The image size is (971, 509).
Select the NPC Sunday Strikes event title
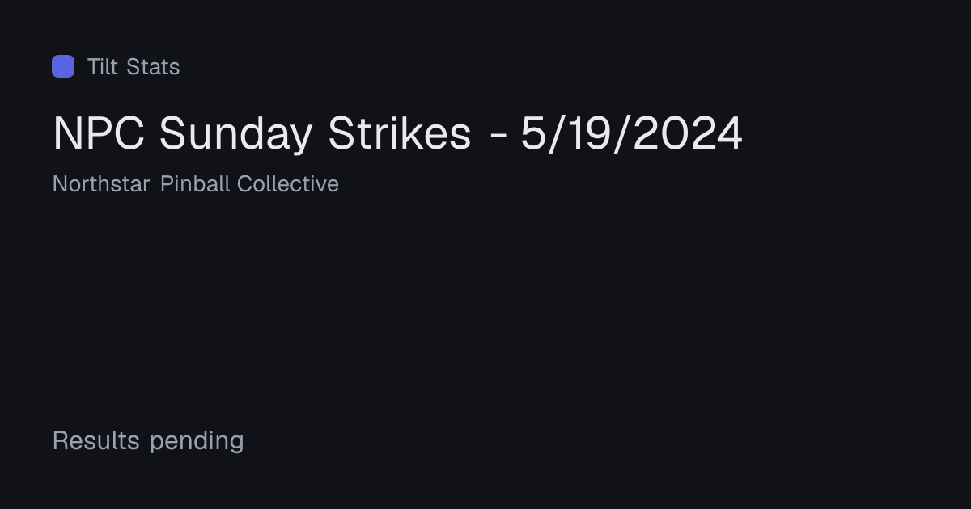coord(397,133)
